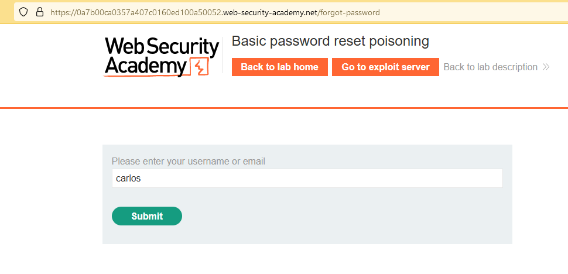Click empty grey area right of Submit
Screen dimensions: 568x274
(x=351, y=216)
